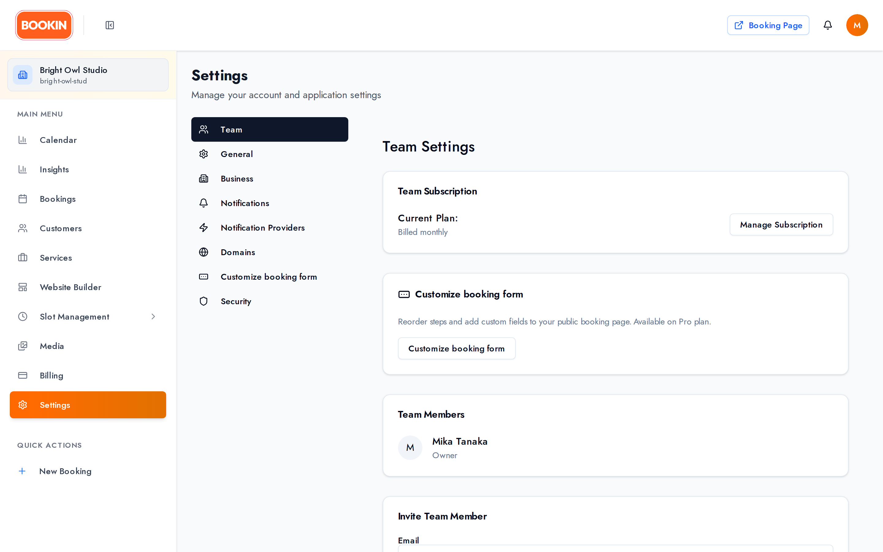883x552 pixels.
Task: Click the form icon in Customize booking form card
Action: (404, 294)
